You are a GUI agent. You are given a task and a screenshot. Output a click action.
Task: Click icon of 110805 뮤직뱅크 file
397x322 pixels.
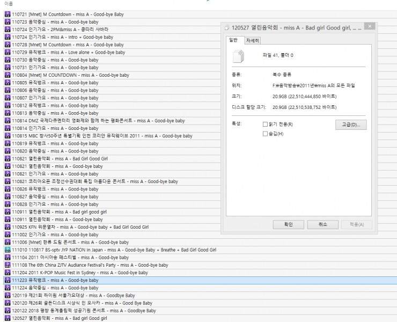pyautogui.click(x=8, y=83)
